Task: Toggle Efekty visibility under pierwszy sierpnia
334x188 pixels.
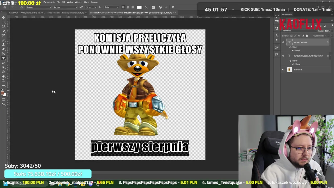Action: [x=290, y=47]
